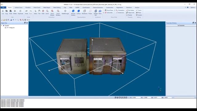Switch to the Mesh Editing tab
This screenshot has width=197, height=111.
pos(57,7)
